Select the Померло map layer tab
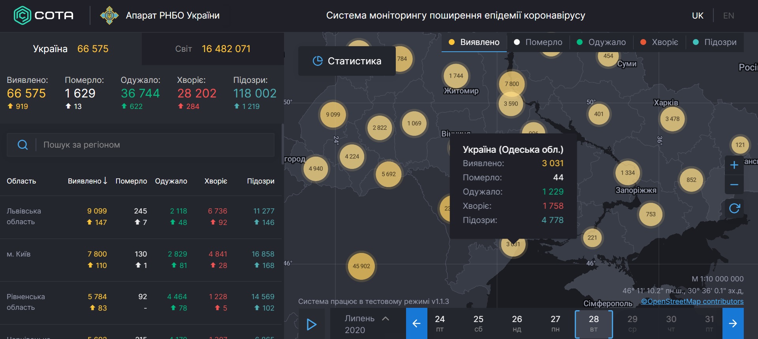 [x=538, y=42]
